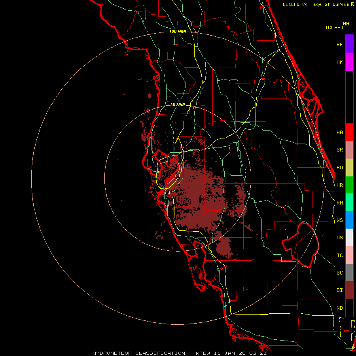Pick the RA bright green swatch
The height and width of the screenshot is (356, 356).
pos(349,203)
